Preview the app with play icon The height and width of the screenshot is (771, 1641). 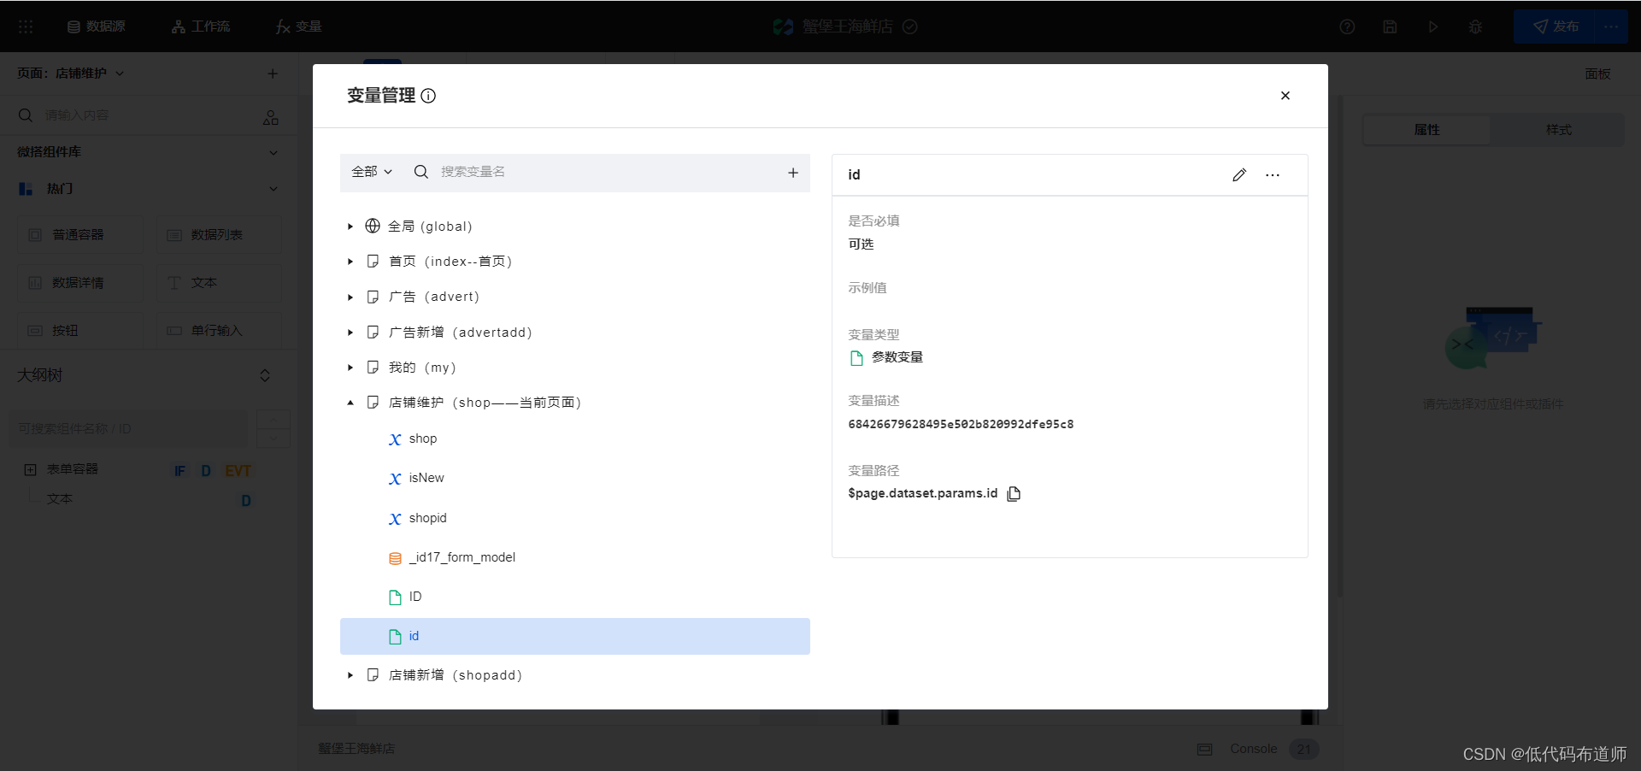pyautogui.click(x=1433, y=26)
